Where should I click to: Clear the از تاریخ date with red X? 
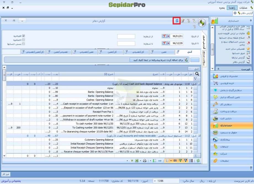pos(169,36)
